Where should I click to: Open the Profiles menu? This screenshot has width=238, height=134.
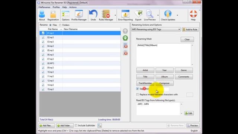point(56,7)
